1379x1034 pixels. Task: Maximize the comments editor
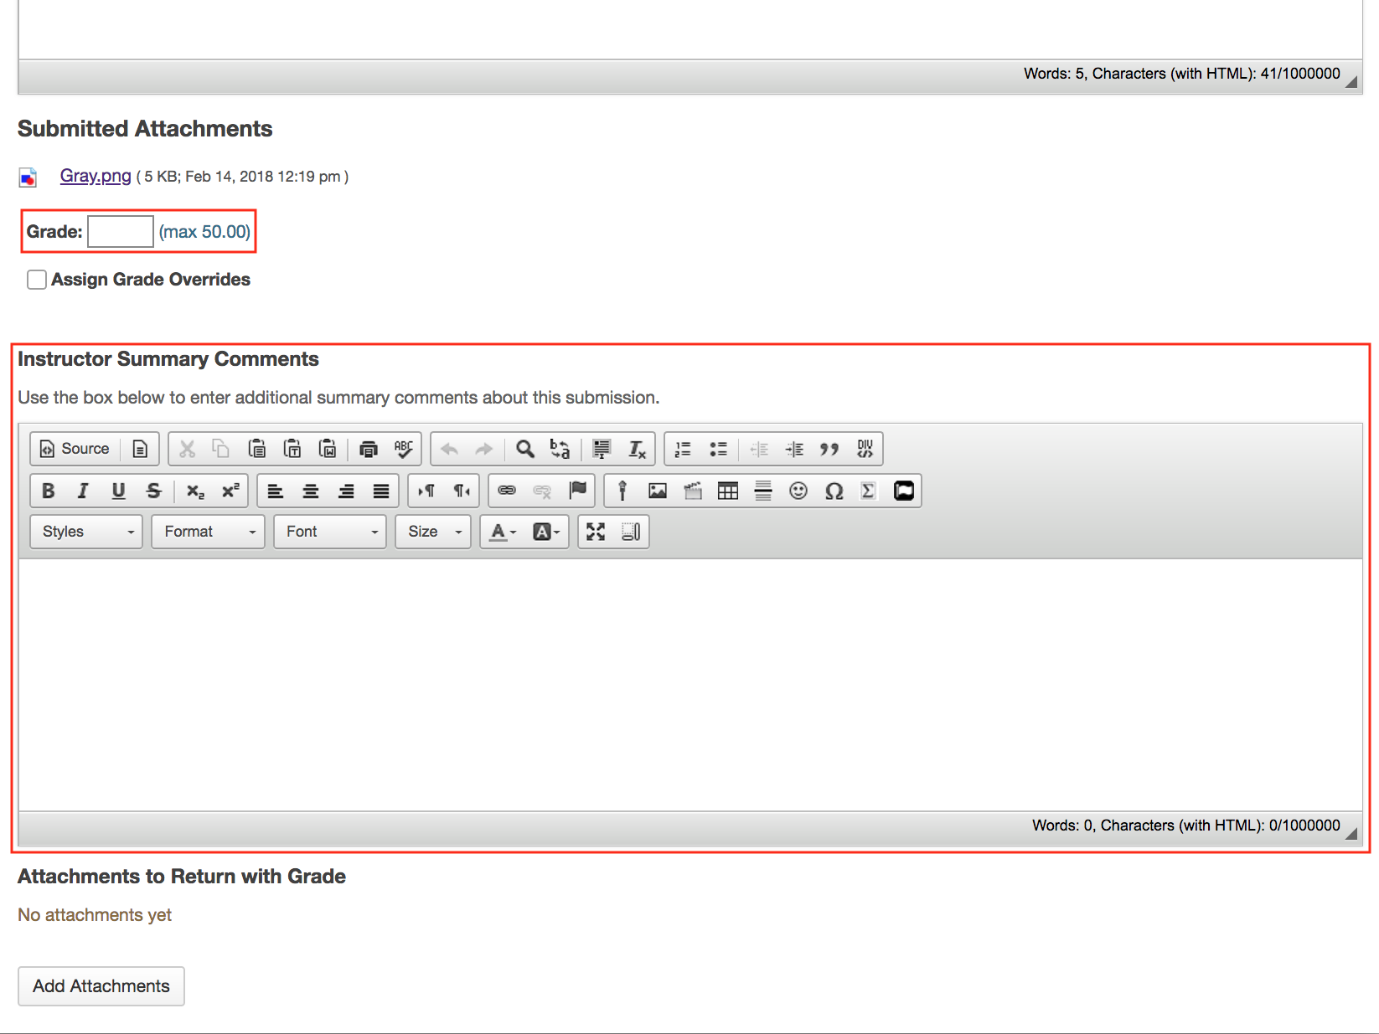point(596,532)
